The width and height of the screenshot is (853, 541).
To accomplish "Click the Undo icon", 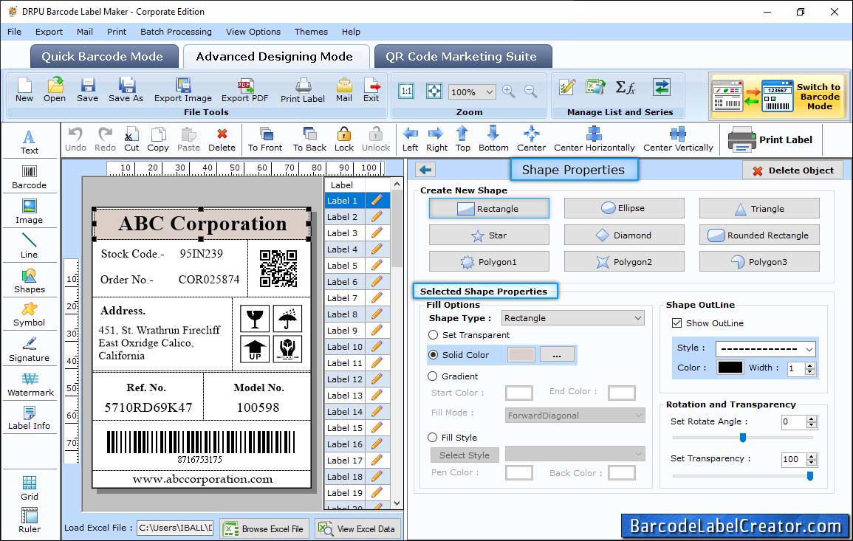I will tap(75, 139).
